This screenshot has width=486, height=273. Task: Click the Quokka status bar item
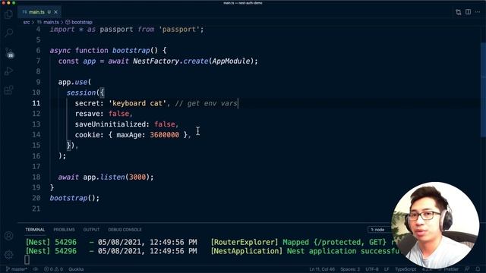(76, 269)
